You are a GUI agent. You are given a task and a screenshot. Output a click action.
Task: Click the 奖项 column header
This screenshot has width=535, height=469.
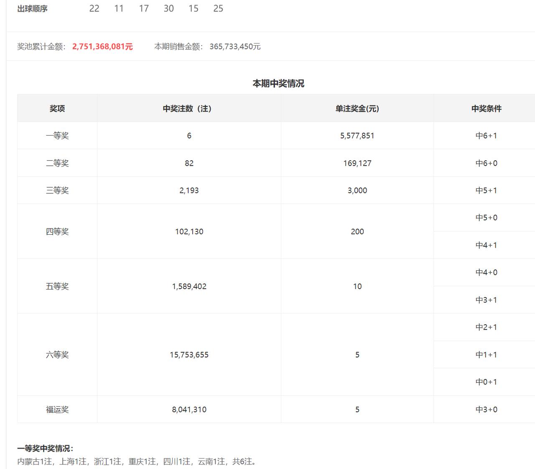[57, 108]
